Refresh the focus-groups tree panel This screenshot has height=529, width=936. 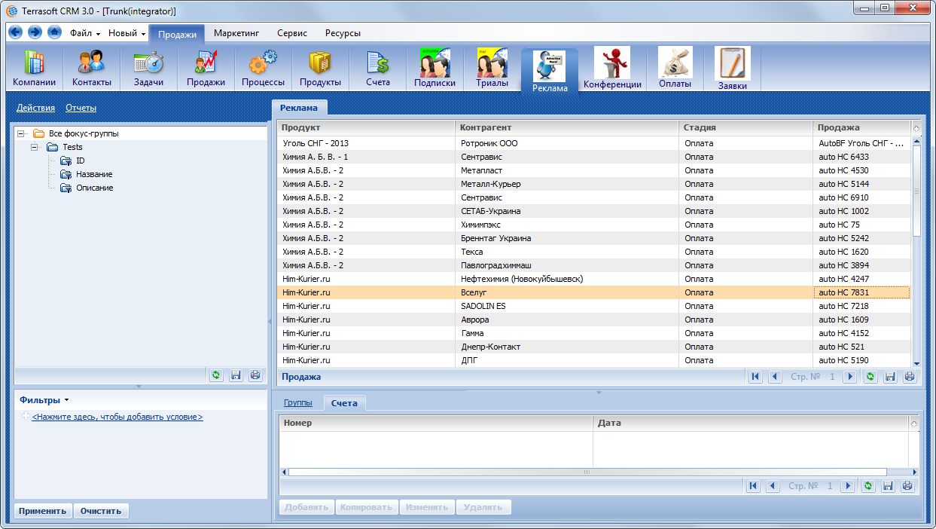point(216,375)
